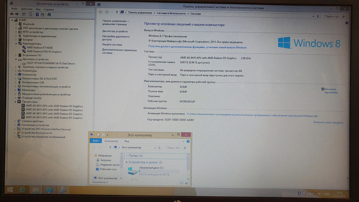The height and width of the screenshot is (202, 359).
Task: Open Настройка удаленного доступа link
Action: click(116, 38)
